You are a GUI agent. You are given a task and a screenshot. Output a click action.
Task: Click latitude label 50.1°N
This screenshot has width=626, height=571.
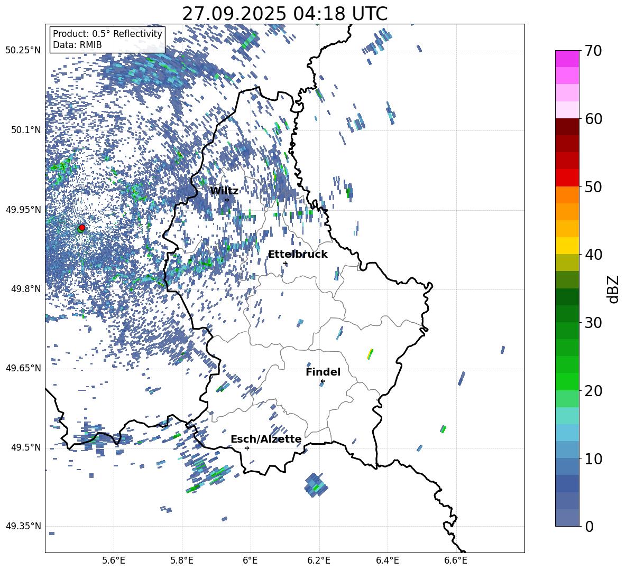26,130
